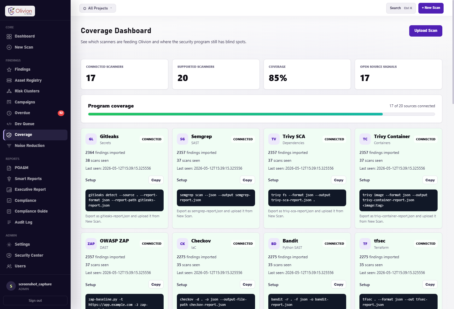Screen dimensions: 454x309
Task: Click the Users people icon
Action: tap(9, 266)
